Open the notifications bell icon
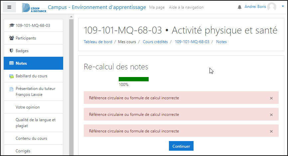The width and height of the screenshot is (288, 156). 239,7
